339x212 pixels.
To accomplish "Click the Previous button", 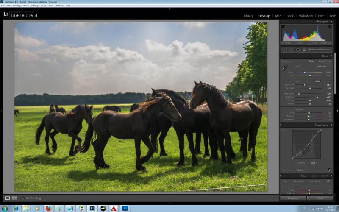I will tap(293, 198).
